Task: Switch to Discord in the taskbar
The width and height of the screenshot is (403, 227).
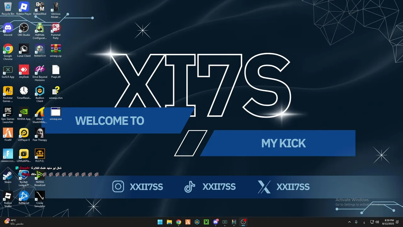Action: pos(216,222)
